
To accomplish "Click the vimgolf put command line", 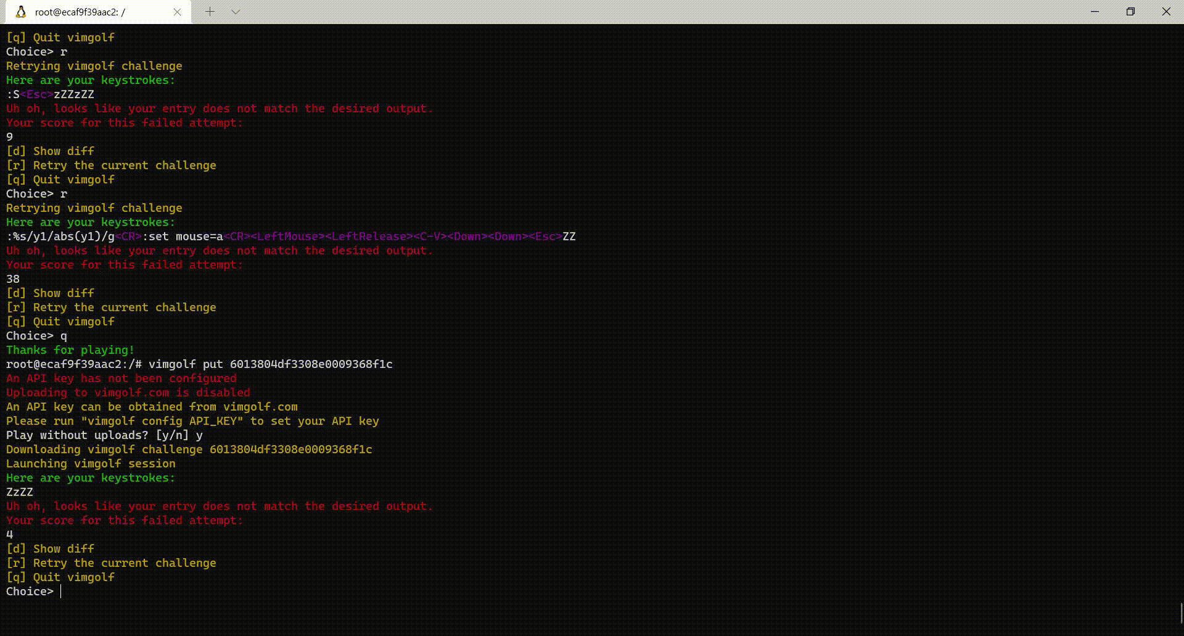I will pos(199,364).
